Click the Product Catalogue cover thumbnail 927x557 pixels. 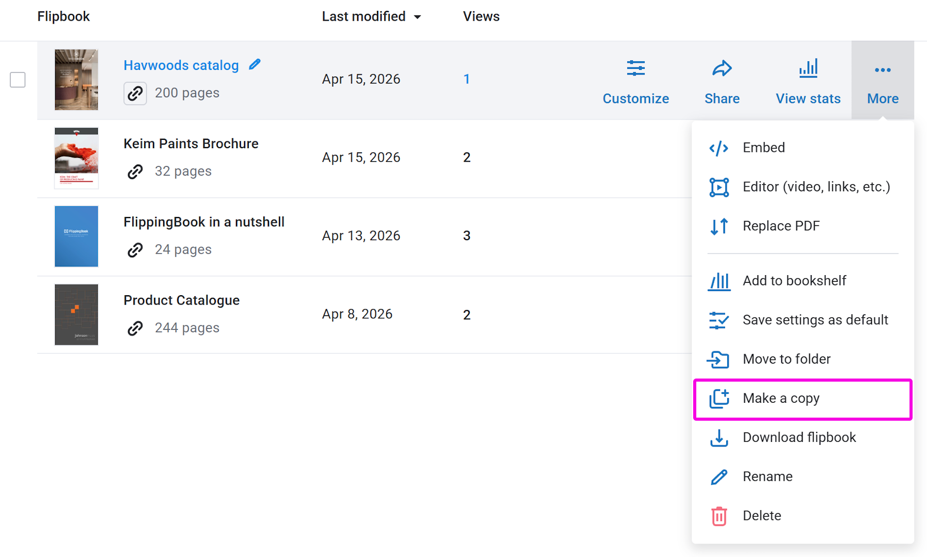[76, 315]
